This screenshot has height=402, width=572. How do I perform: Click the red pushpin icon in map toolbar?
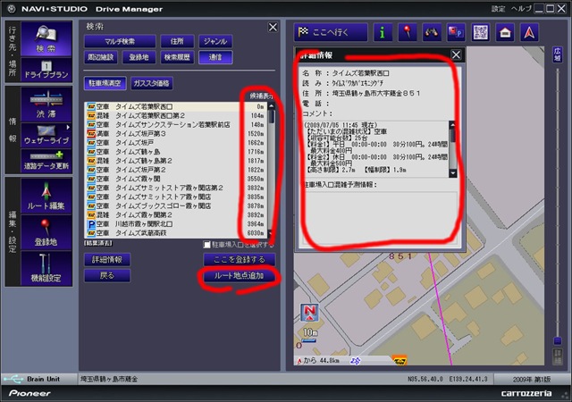point(408,32)
